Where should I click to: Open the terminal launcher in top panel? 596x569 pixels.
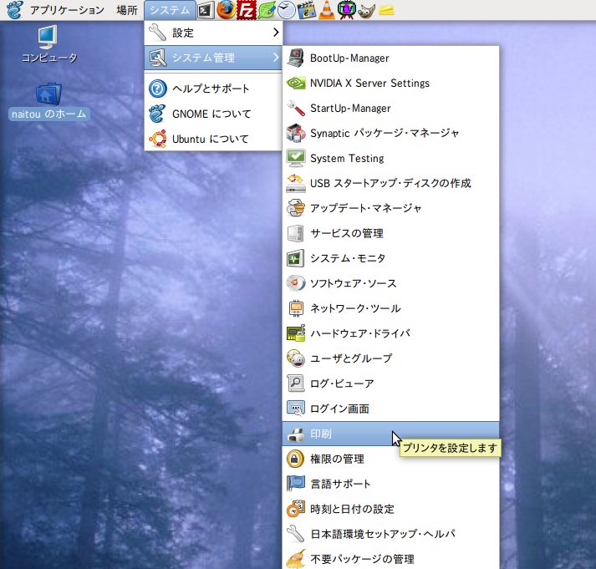(206, 10)
